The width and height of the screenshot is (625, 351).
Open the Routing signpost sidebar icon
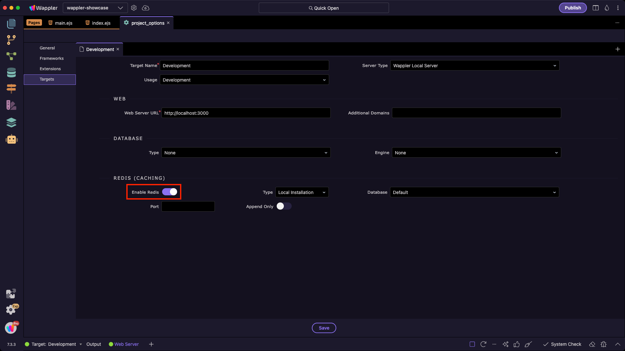[x=11, y=88]
